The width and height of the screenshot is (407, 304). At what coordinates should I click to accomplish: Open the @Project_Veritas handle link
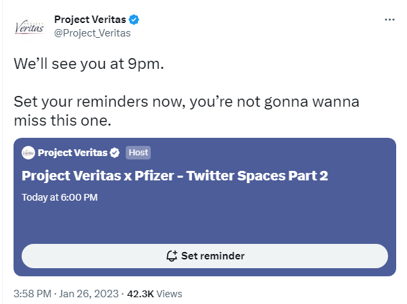[93, 33]
